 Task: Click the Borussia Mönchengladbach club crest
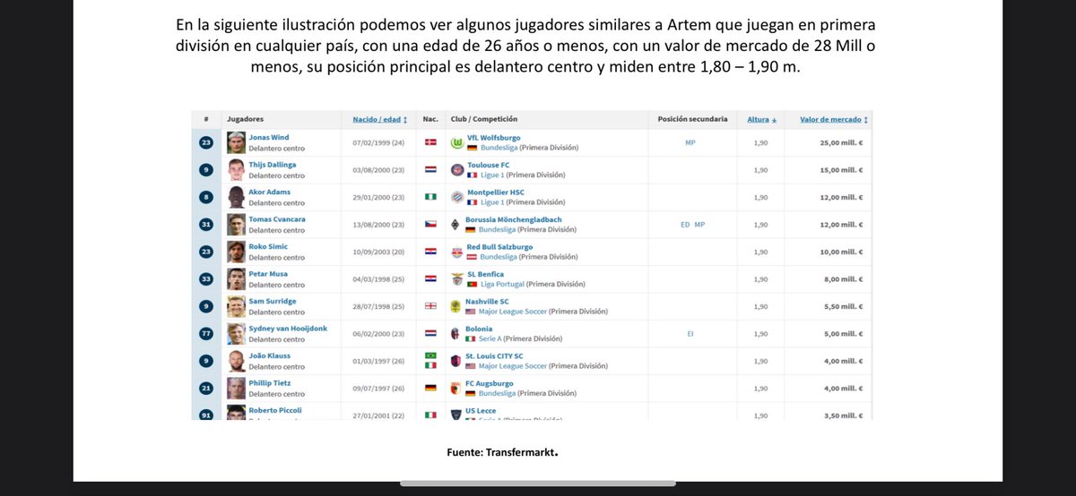point(456,225)
